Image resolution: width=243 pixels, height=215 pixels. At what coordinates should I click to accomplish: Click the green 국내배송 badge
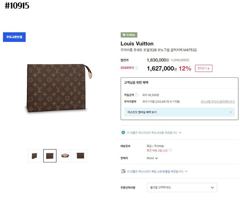pyautogui.click(x=129, y=35)
